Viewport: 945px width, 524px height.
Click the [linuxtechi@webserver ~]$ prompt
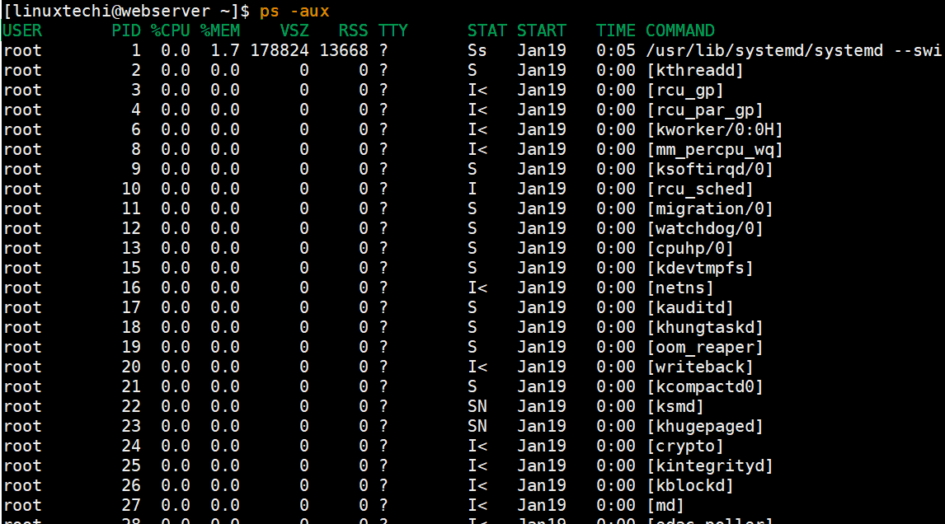click(126, 11)
